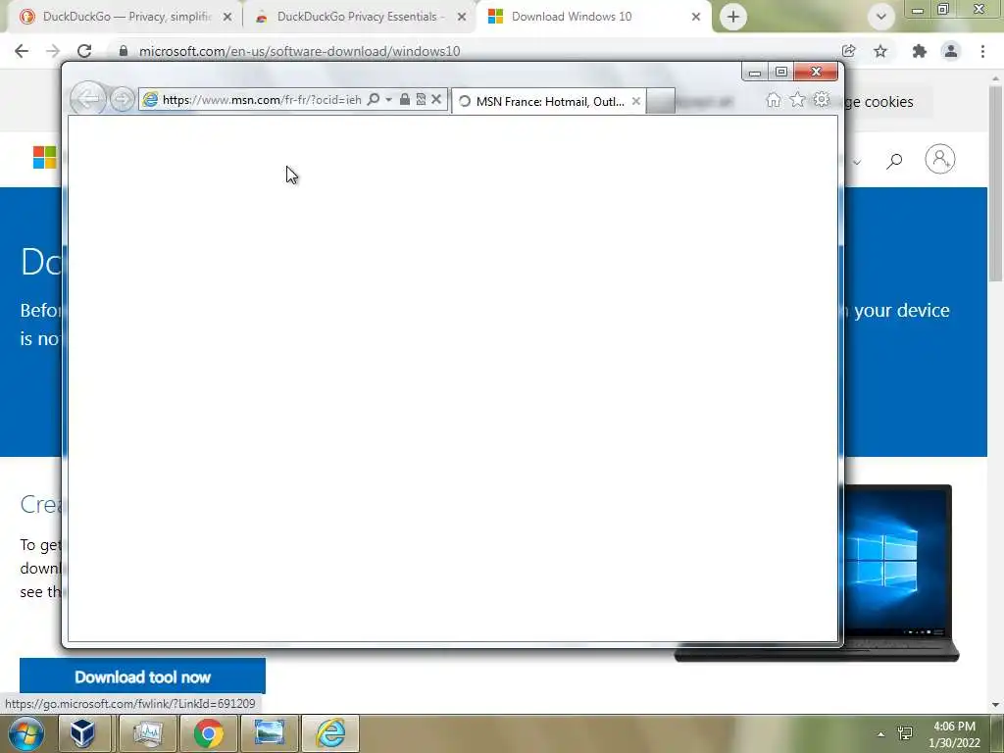Image resolution: width=1004 pixels, height=753 pixels.
Task: Go to IE home page via house icon
Action: coord(774,100)
